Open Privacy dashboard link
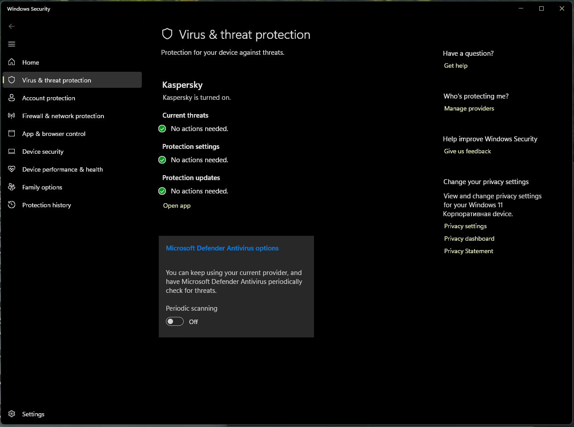Screen dimensions: 574x427 click(x=469, y=238)
